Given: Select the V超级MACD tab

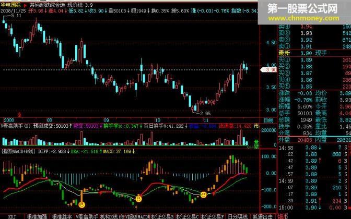Looking at the screenshot, I should tap(137, 216).
